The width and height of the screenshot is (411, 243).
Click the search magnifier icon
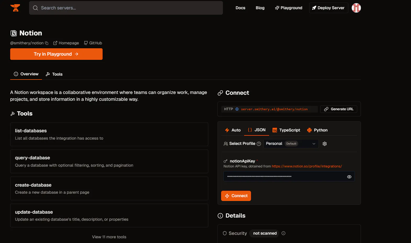pos(35,8)
